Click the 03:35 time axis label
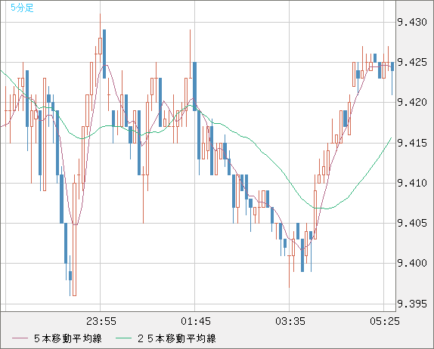 pyautogui.click(x=290, y=321)
